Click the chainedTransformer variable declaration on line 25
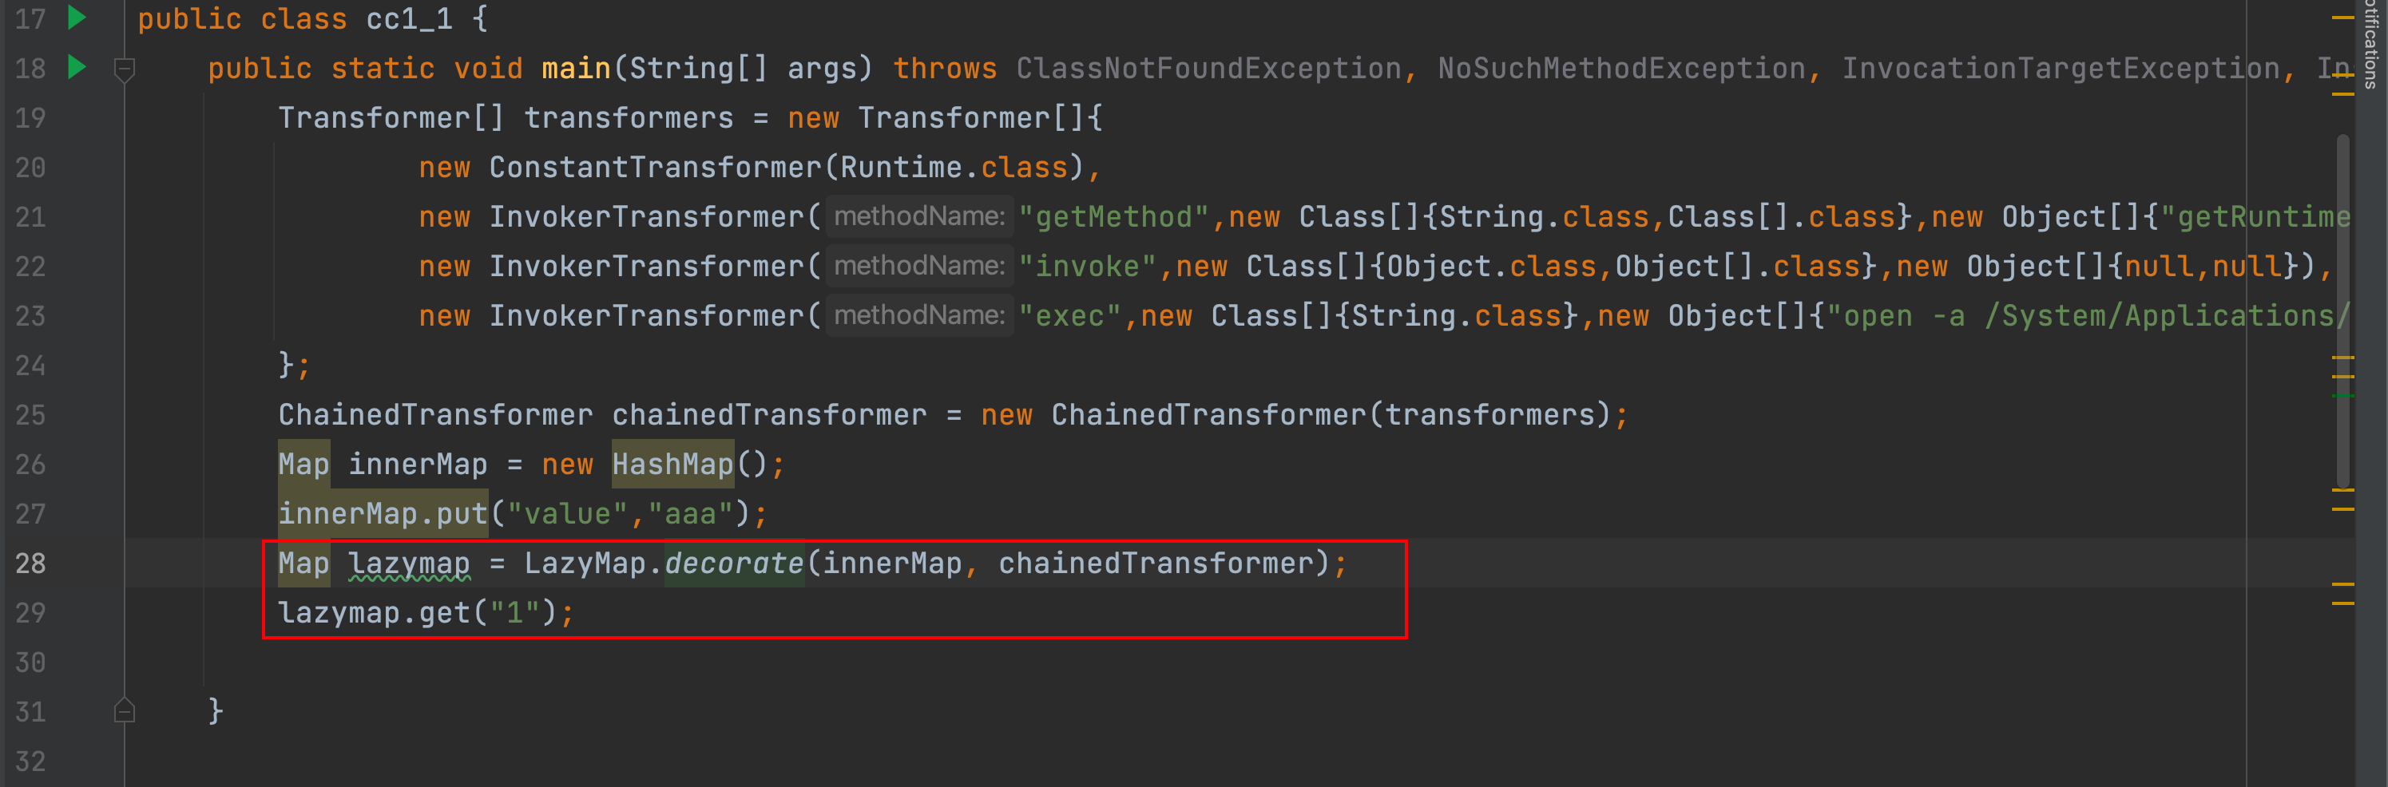This screenshot has width=2388, height=787. coord(768,414)
